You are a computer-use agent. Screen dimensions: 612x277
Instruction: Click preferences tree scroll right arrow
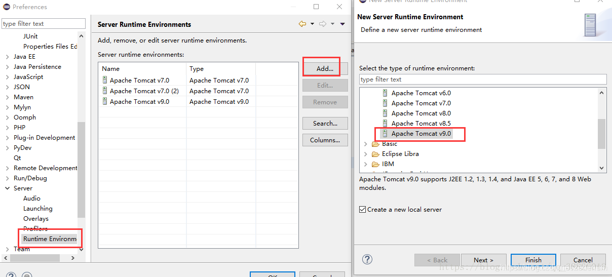73,258
